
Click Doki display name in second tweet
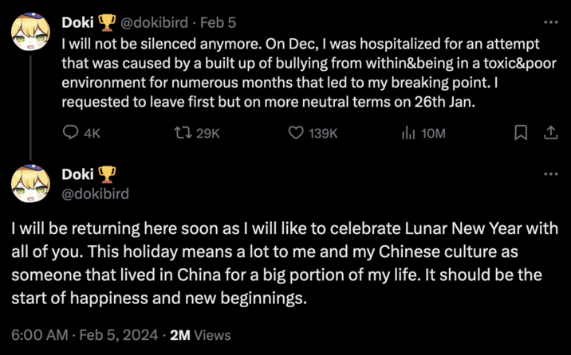[76, 174]
